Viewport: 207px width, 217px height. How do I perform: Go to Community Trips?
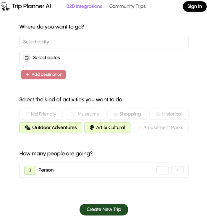127,6
